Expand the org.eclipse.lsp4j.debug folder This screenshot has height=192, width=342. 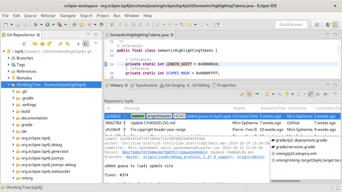14,145
